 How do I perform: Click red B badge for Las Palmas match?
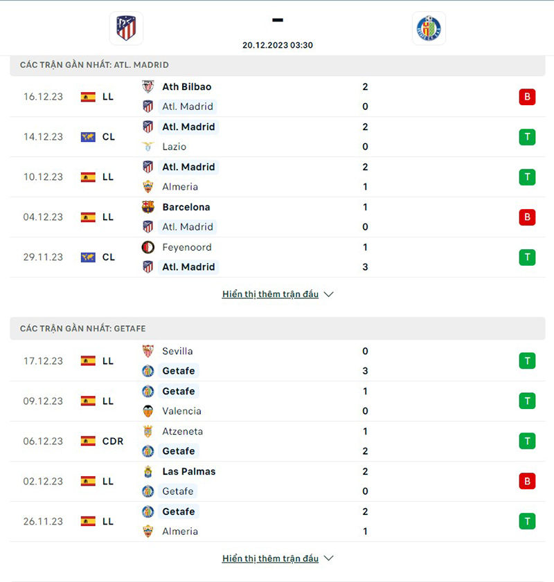[x=527, y=482]
